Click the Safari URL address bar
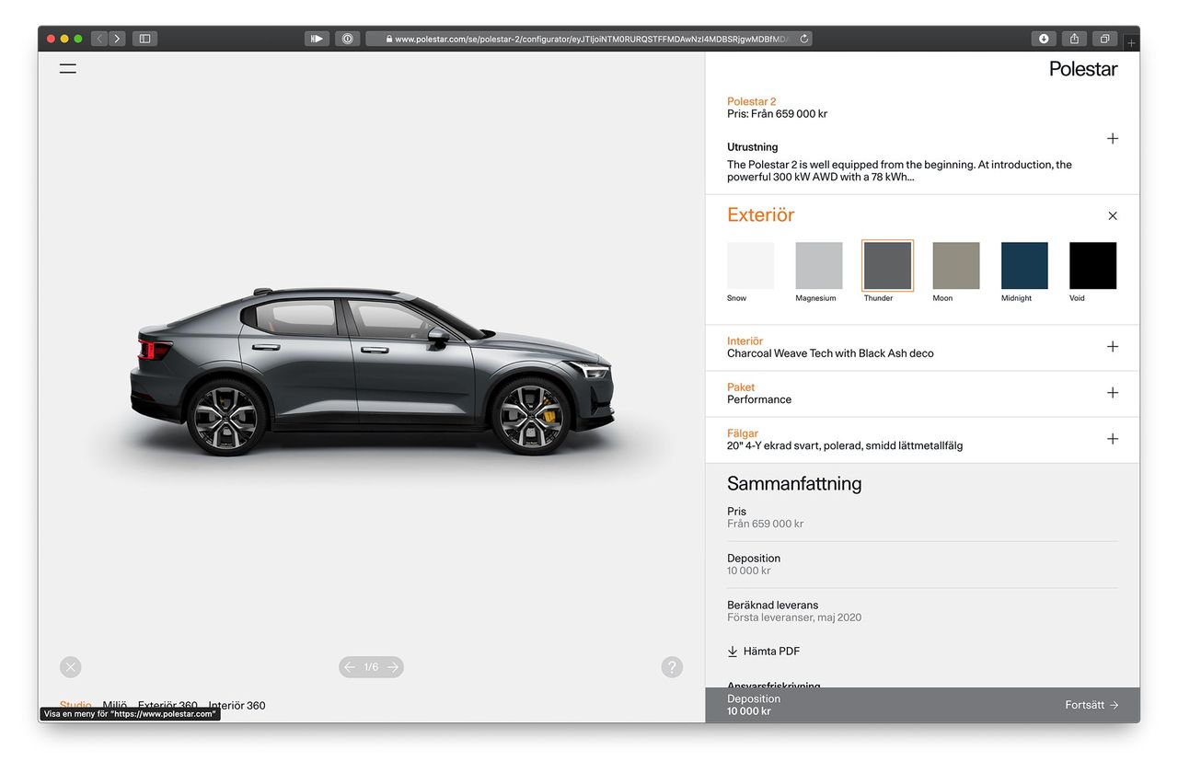1178x773 pixels. click(589, 39)
